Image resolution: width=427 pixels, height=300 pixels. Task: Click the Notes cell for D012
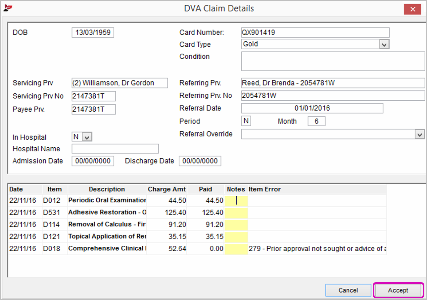pos(236,200)
